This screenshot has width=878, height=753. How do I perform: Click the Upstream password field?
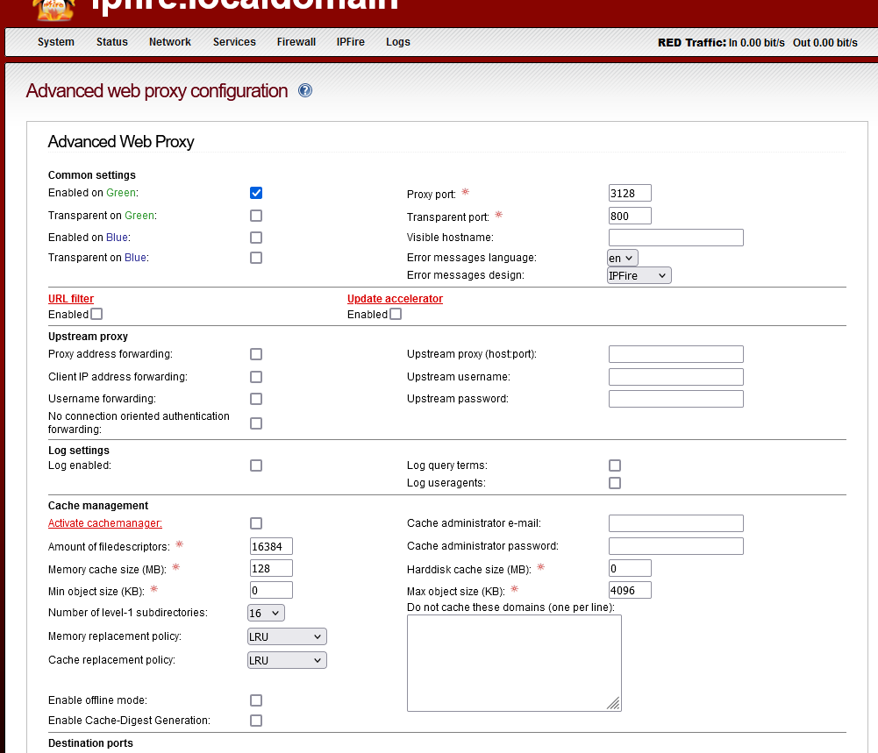(x=676, y=399)
